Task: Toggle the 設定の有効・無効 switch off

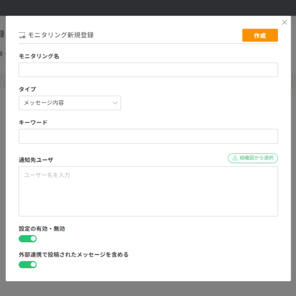Action: pyautogui.click(x=28, y=239)
